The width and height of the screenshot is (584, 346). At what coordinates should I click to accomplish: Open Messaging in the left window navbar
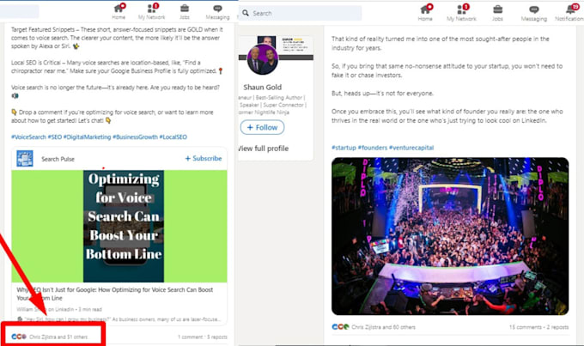217,11
